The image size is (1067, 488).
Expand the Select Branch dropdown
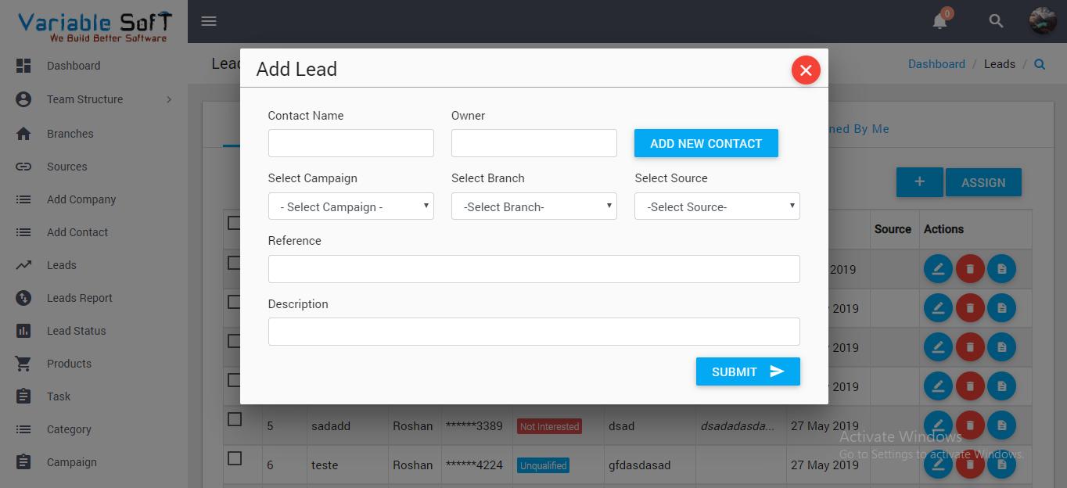[x=533, y=206]
